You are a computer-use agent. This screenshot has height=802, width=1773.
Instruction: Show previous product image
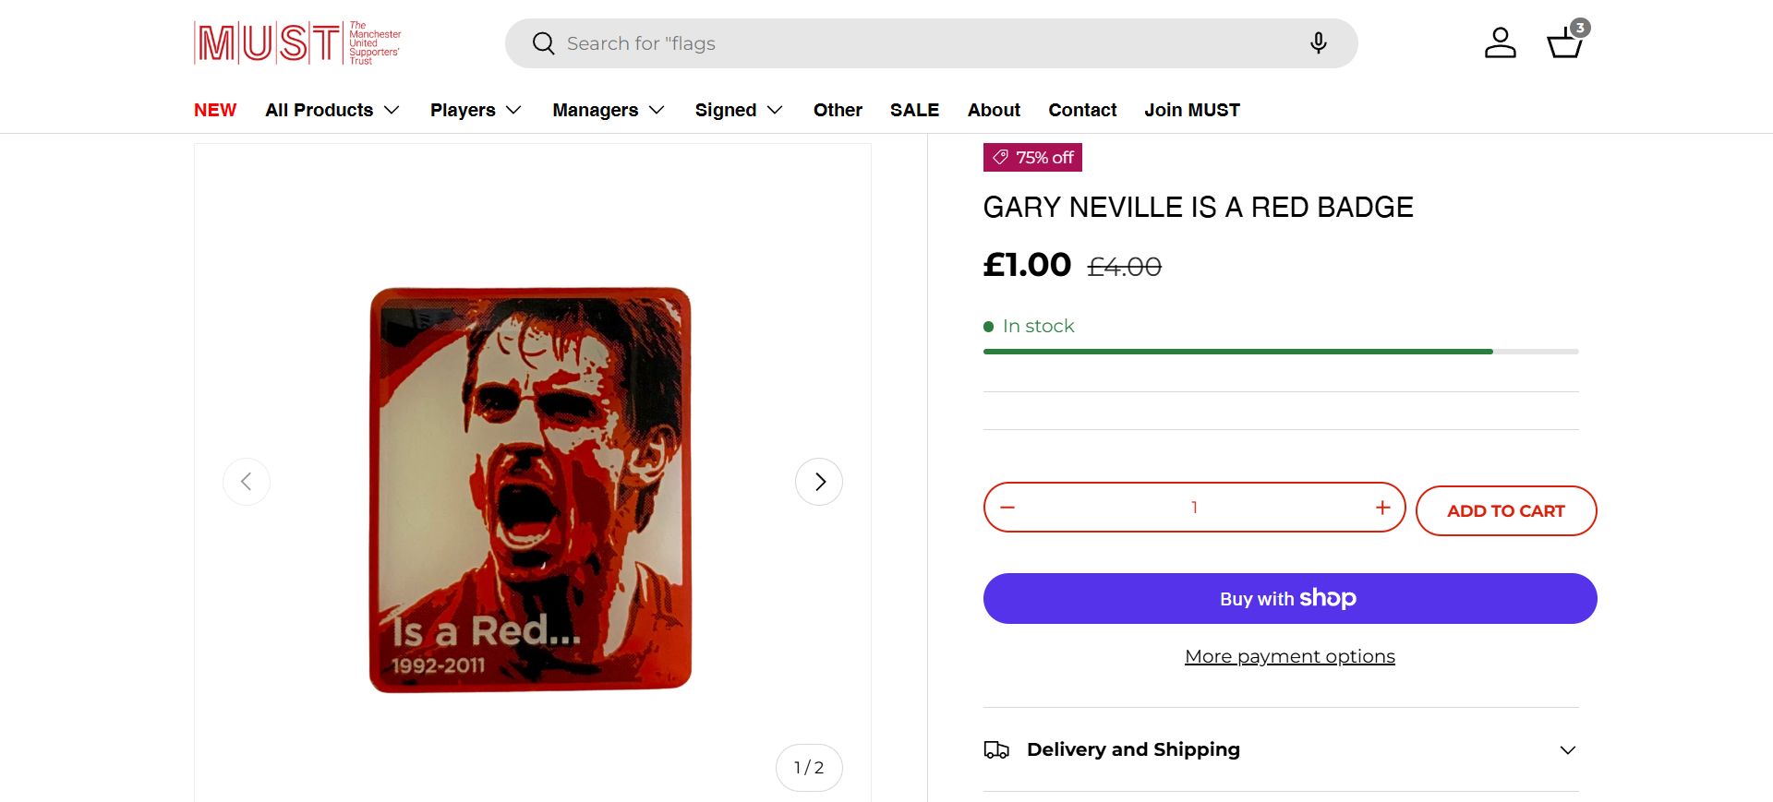coord(247,482)
